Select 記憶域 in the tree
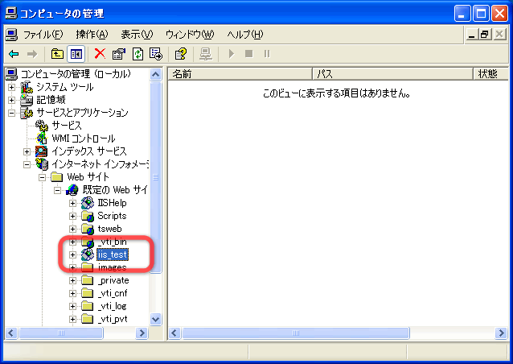Image resolution: width=513 pixels, height=364 pixels. click(x=51, y=100)
